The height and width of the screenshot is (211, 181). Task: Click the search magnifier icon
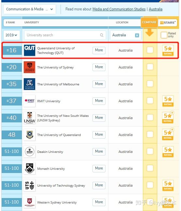click(x=102, y=35)
